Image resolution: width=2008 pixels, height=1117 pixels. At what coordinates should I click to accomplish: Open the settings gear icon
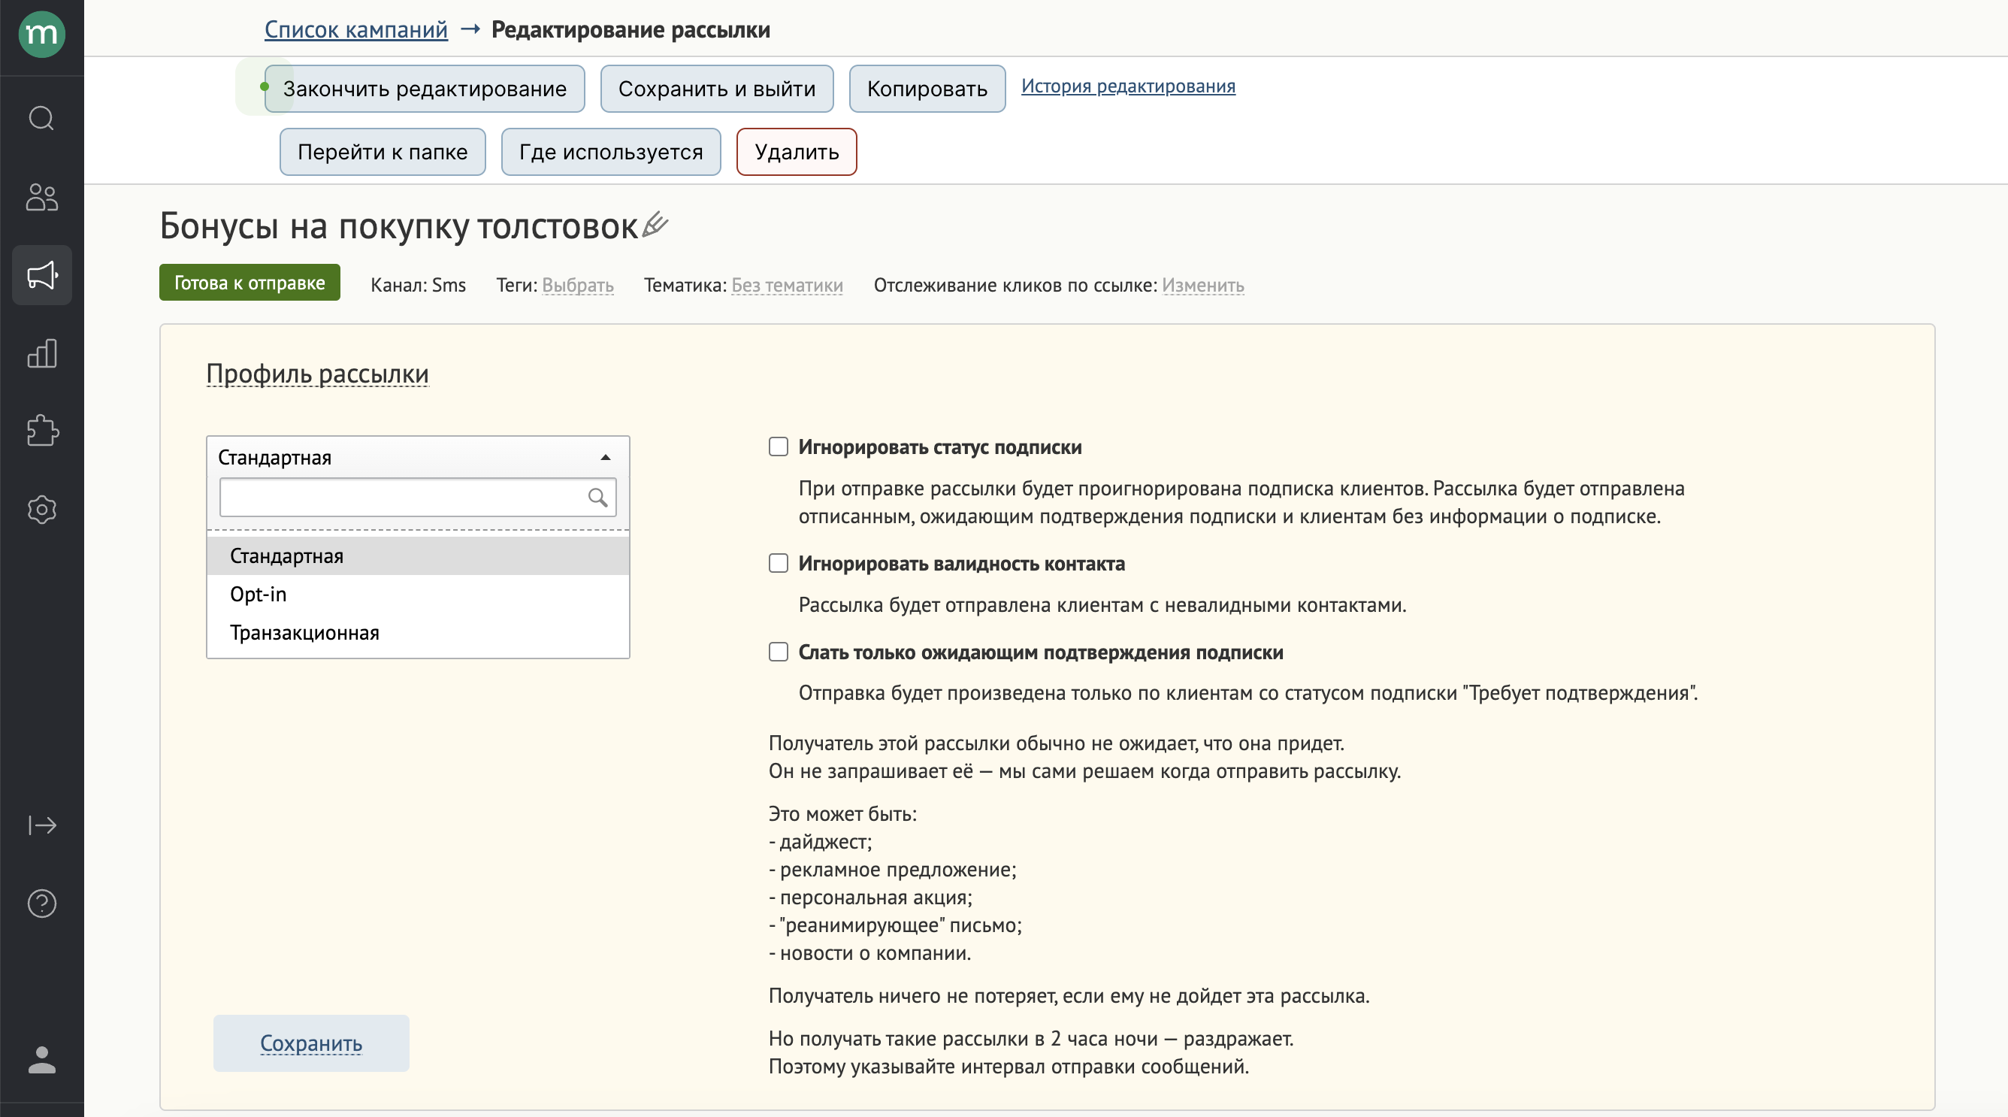coord(41,510)
